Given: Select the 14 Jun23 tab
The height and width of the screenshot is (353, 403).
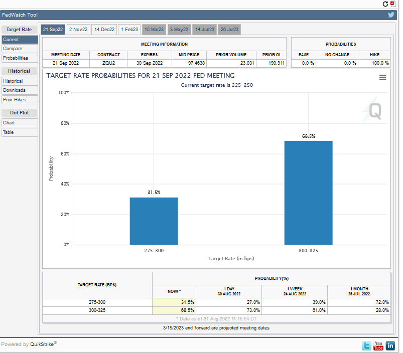Looking at the screenshot, I should pos(205,30).
